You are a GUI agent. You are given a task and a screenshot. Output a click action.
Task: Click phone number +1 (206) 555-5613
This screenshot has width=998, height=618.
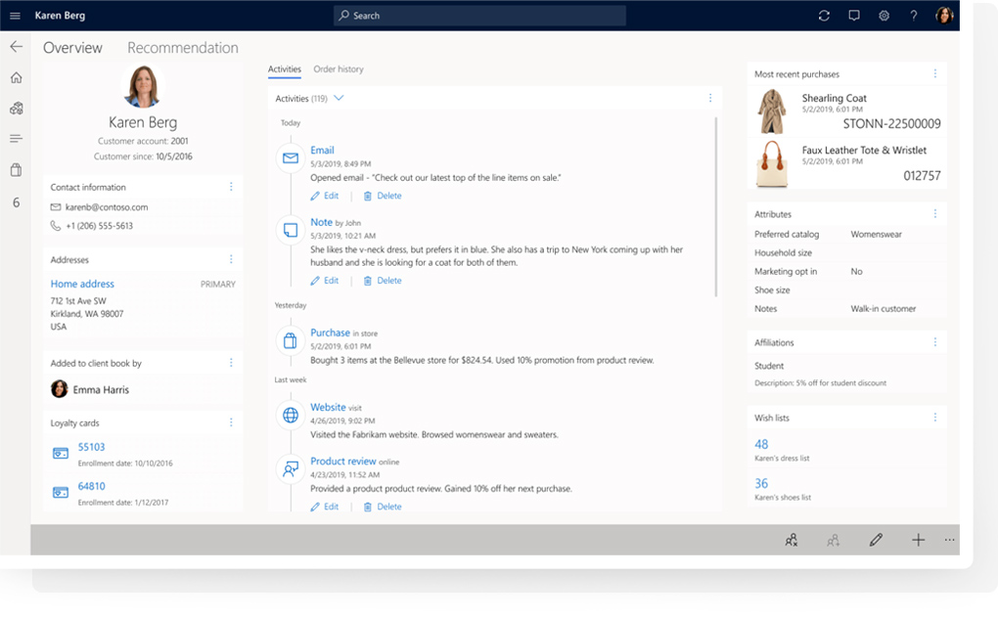click(x=99, y=226)
